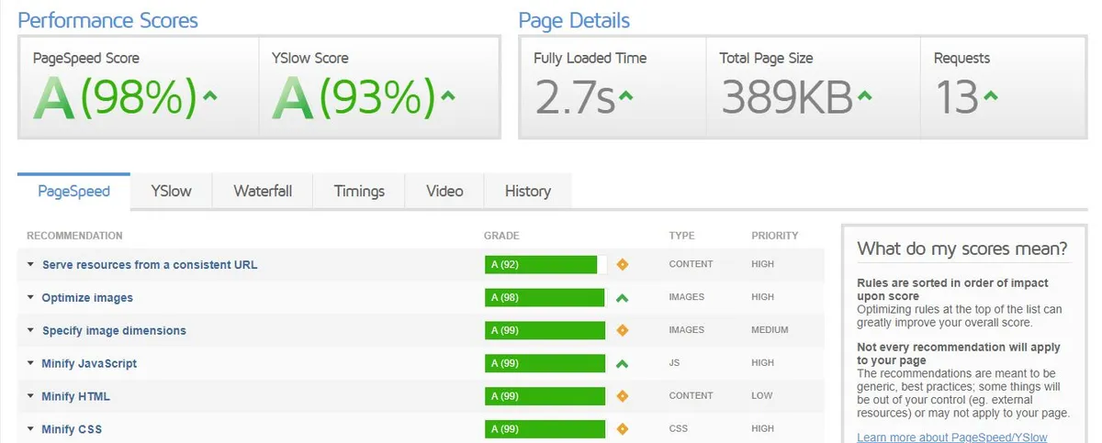Viewport: 1102px width, 443px height.
Task: Expand the Serve resources from a consistent URL arrow
Action: pos(30,265)
